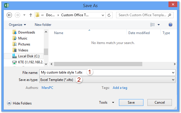This screenshot has width=181, height=113.
Task: Close the Save As dialog
Action: (173, 4)
